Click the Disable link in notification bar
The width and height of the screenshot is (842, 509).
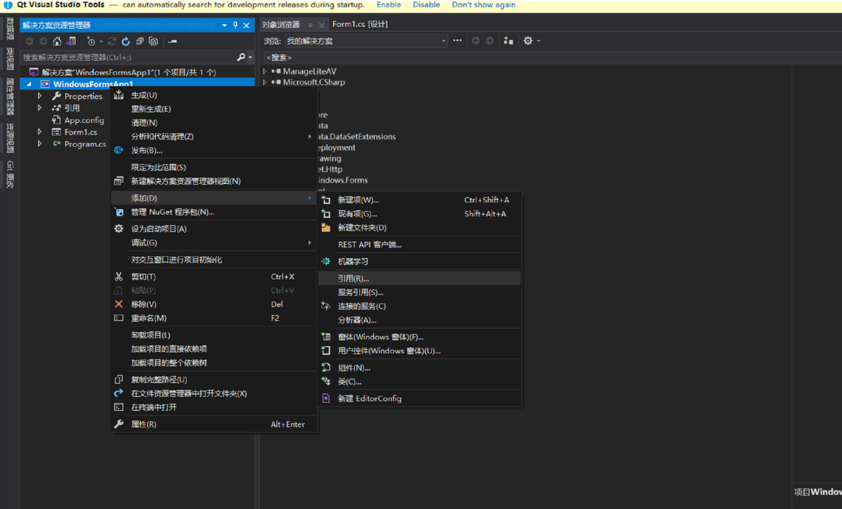(426, 5)
